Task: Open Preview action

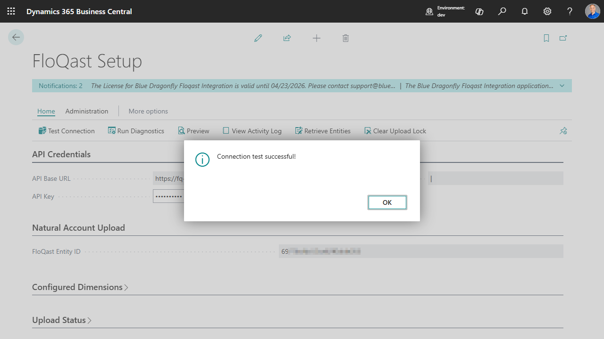Action: pyautogui.click(x=193, y=131)
